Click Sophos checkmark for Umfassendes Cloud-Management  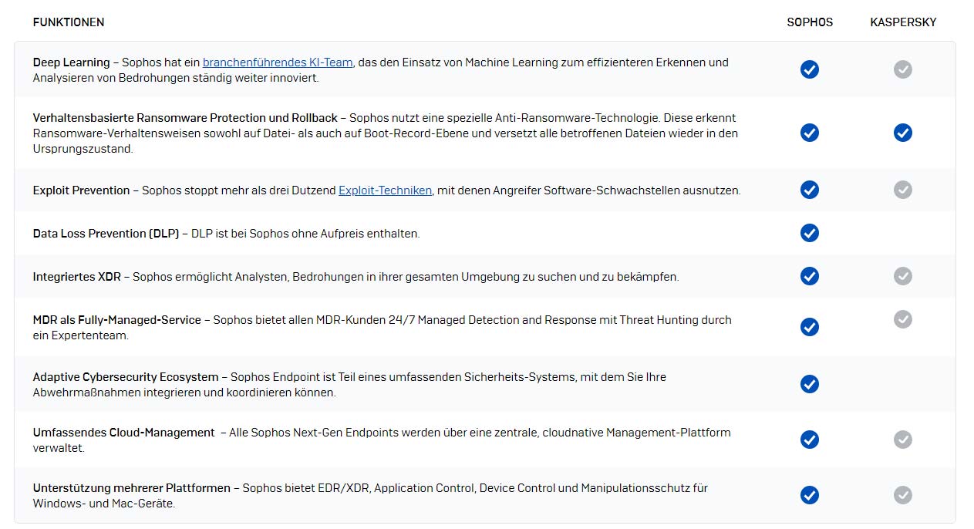809,440
